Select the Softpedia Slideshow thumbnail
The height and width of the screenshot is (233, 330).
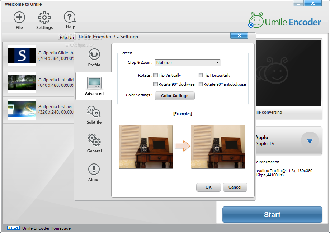coord(22,56)
